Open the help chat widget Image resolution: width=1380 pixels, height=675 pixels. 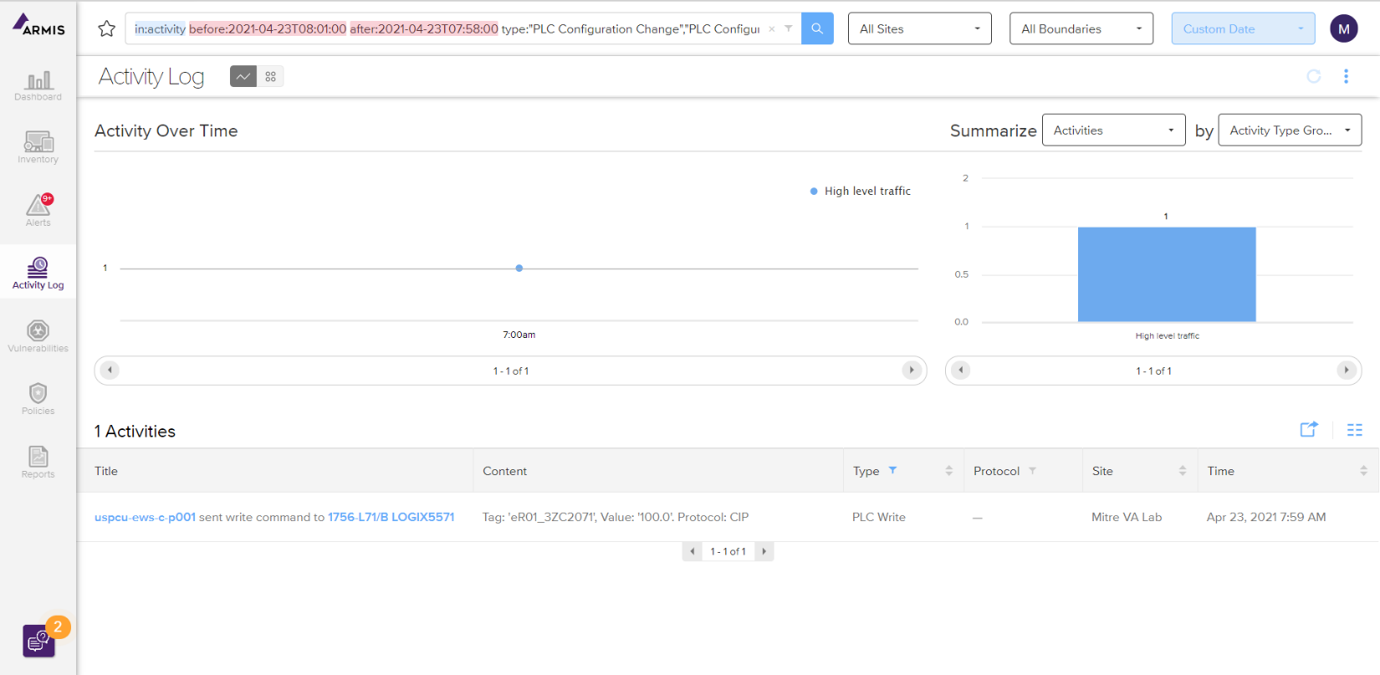[38, 641]
